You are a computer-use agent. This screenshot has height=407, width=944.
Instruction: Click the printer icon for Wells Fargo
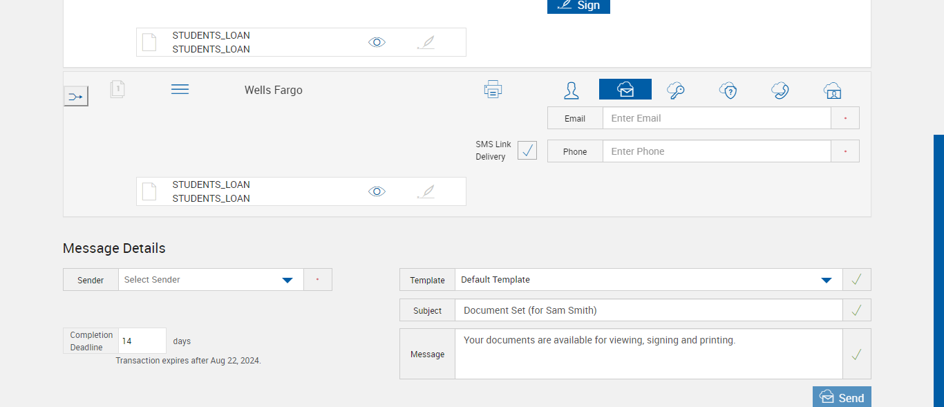[x=493, y=89]
